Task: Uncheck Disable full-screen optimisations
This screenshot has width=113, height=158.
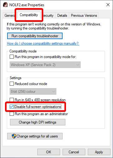Action: click(x=12, y=107)
